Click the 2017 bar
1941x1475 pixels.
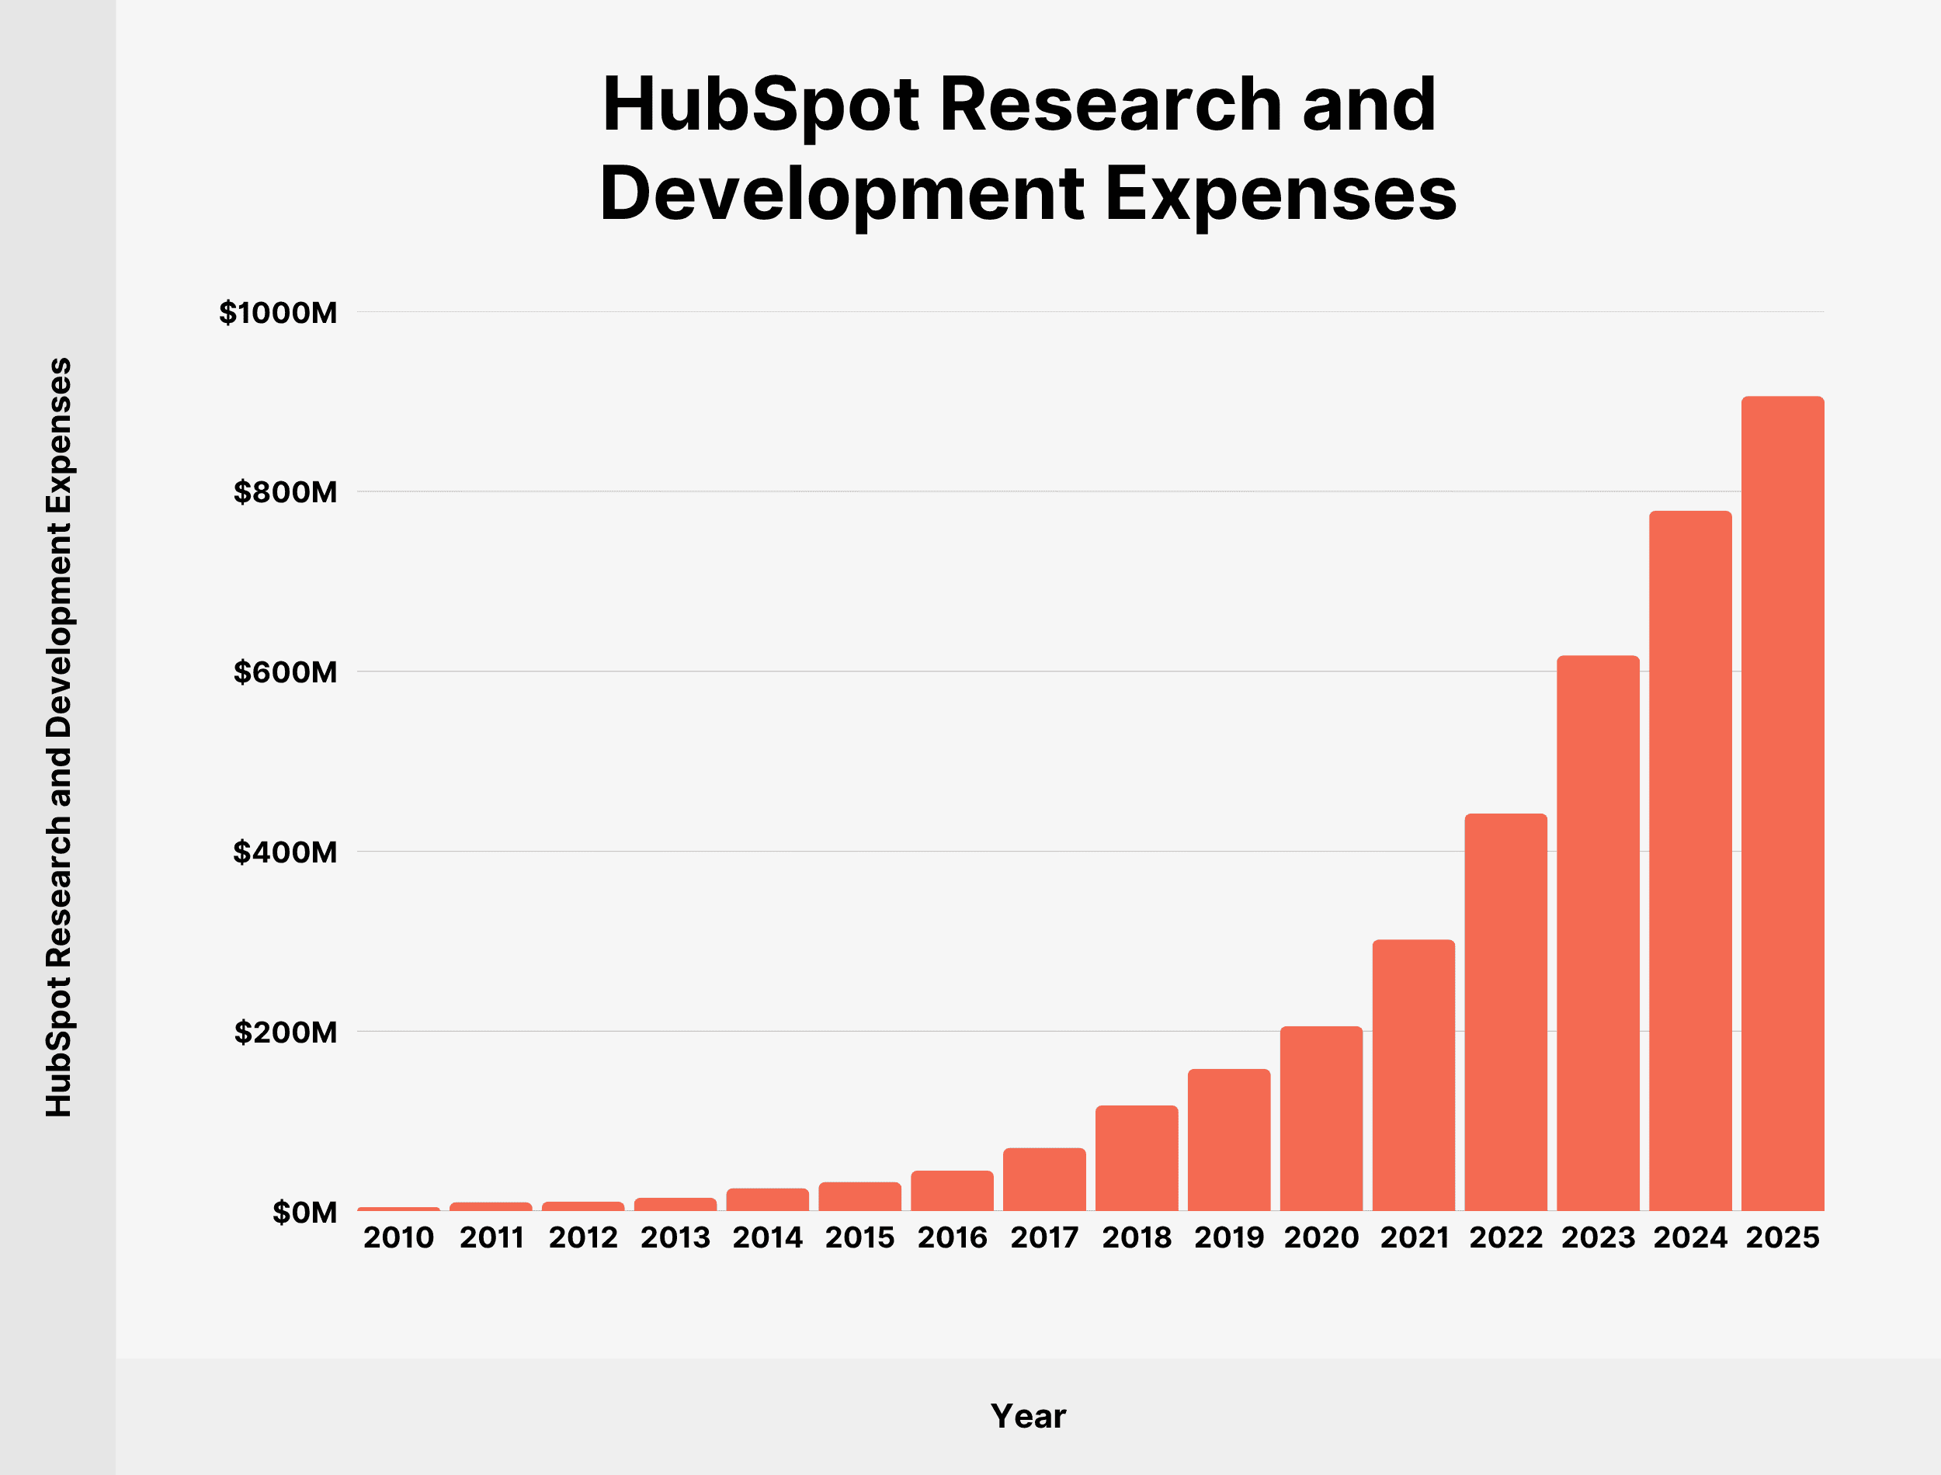[1045, 1179]
